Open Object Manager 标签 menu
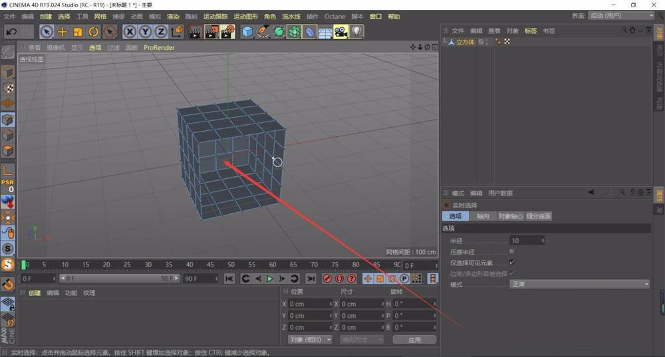Image resolution: width=665 pixels, height=357 pixels. coord(531,31)
